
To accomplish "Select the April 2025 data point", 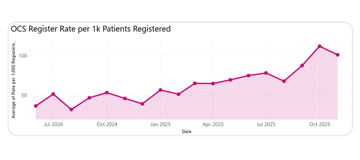I will (213, 84).
